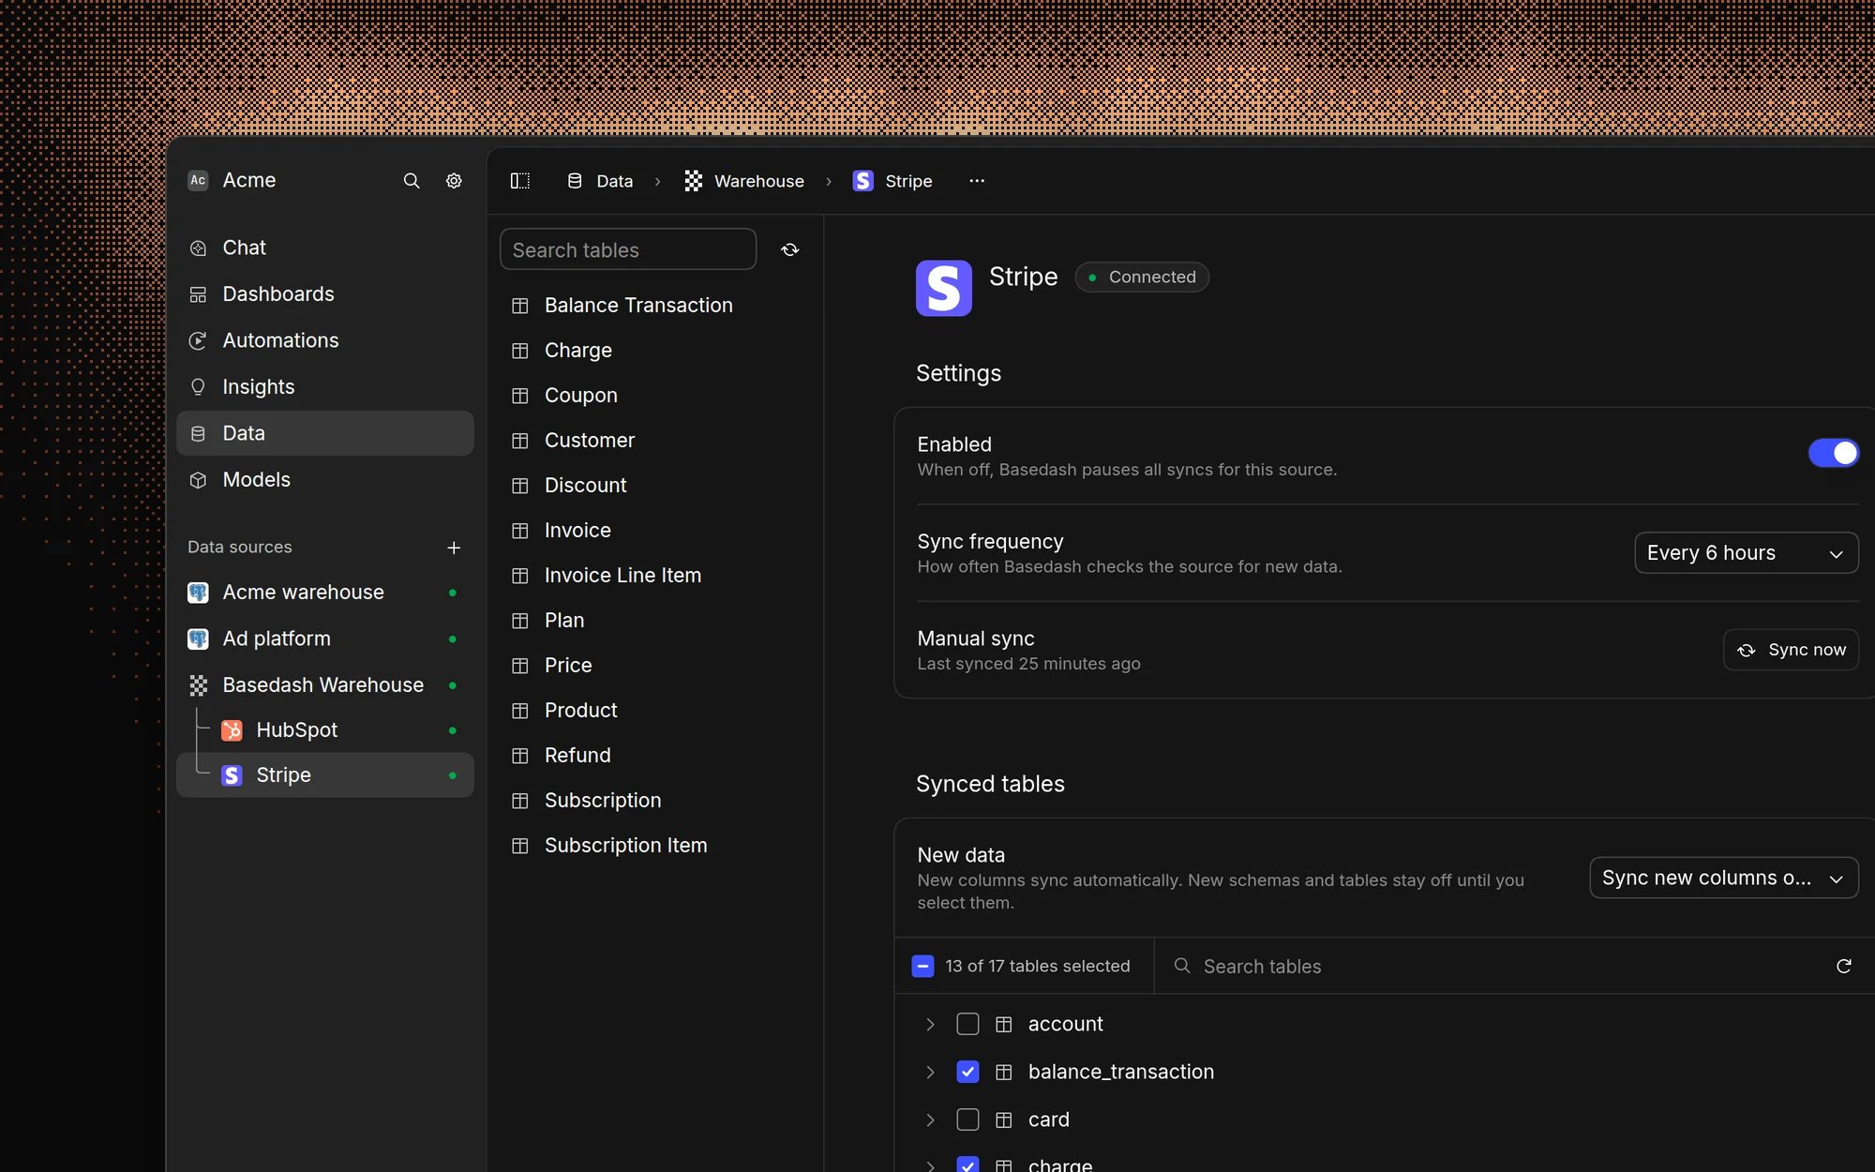Click the Acme workspace avatar icon
The width and height of the screenshot is (1875, 1172).
click(198, 180)
